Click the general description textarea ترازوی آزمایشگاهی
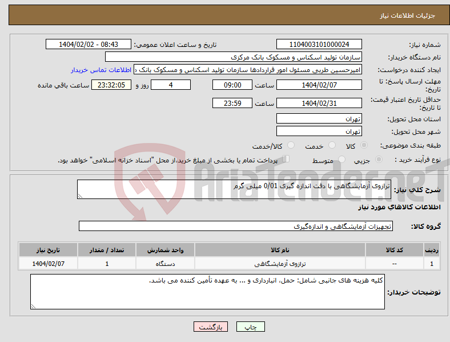The width and height of the screenshot is (450, 342). tap(234, 189)
